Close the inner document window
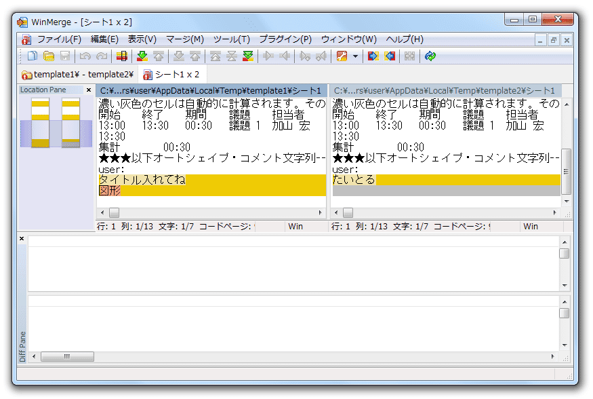 [567, 40]
